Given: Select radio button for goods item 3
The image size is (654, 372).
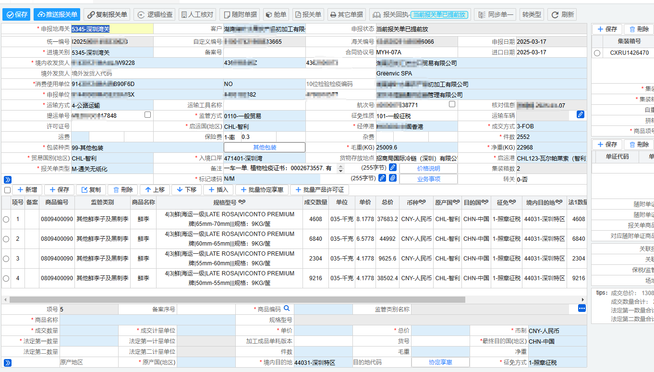Looking at the screenshot, I should [x=6, y=259].
